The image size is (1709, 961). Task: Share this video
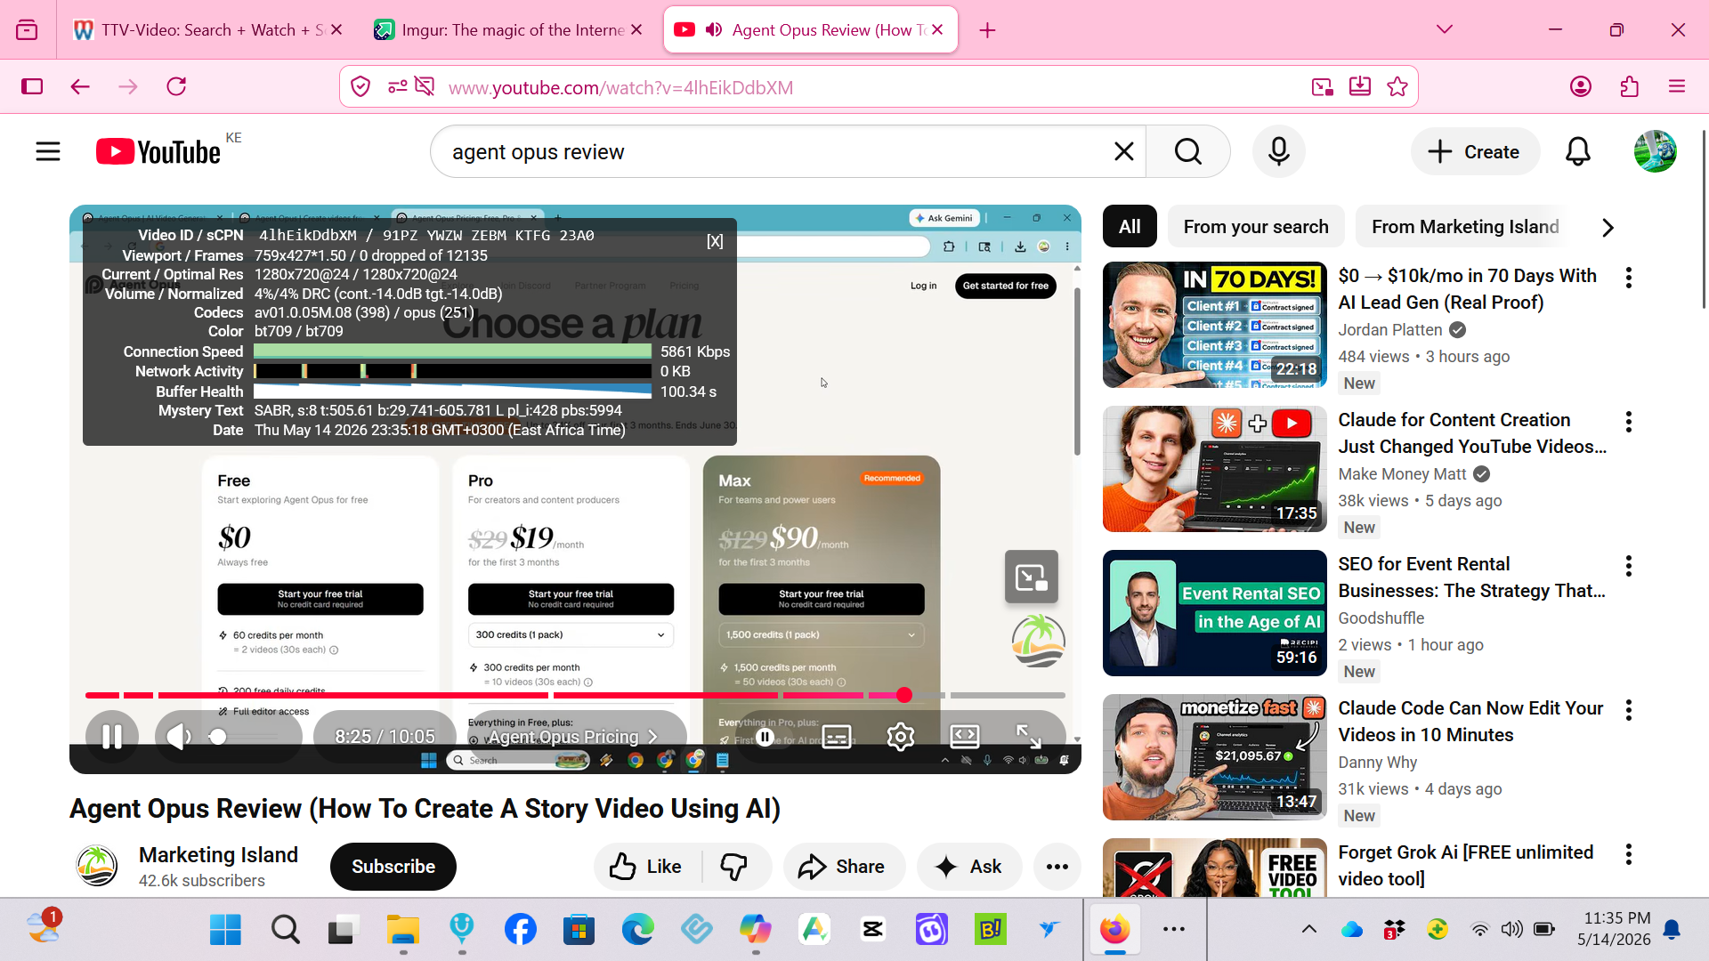point(844,867)
